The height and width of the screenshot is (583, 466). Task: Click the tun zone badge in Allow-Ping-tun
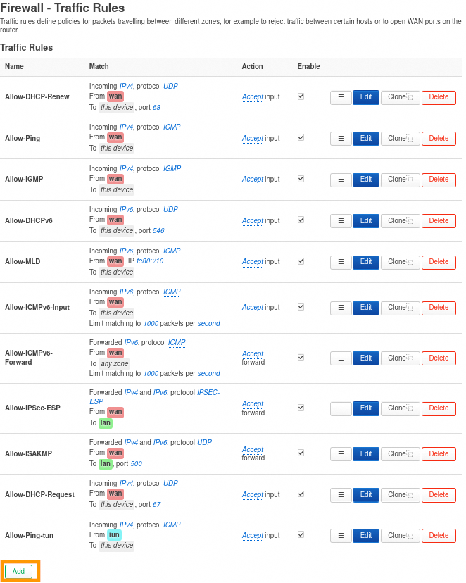[x=114, y=535]
